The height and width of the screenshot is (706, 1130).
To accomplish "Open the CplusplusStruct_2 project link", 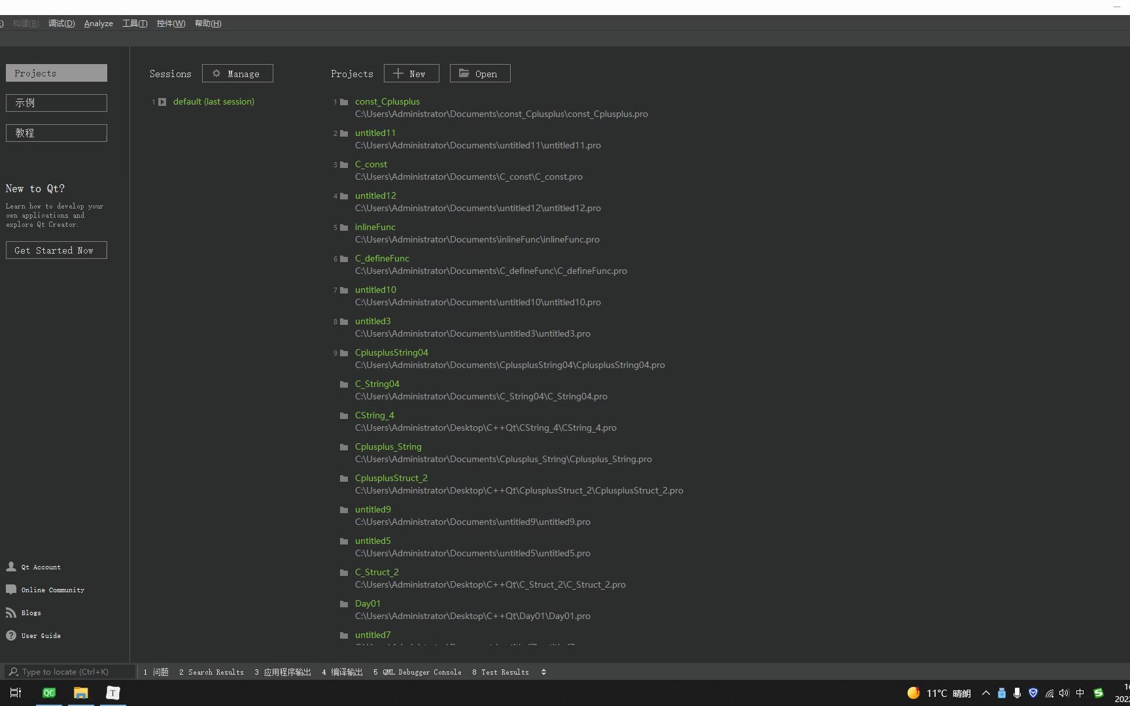I will [x=391, y=479].
